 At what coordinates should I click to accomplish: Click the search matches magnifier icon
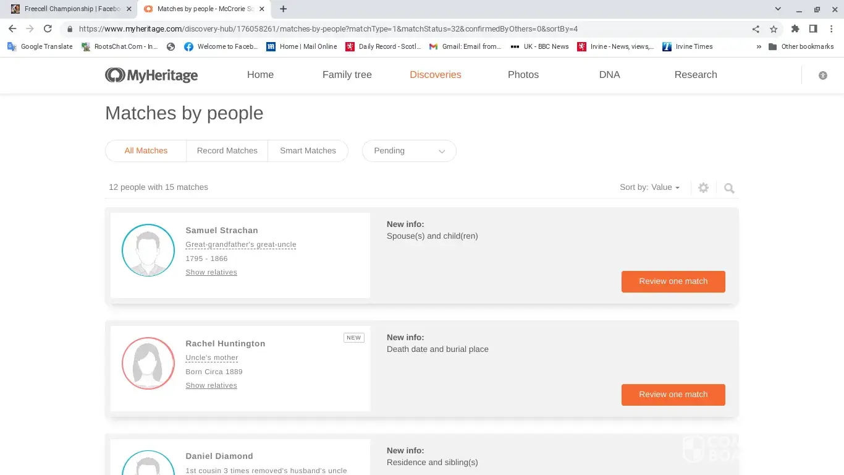729,188
